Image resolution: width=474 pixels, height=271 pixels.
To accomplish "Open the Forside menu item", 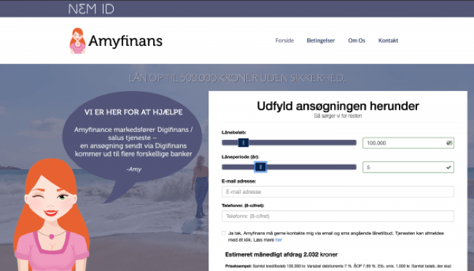I will (284, 41).
